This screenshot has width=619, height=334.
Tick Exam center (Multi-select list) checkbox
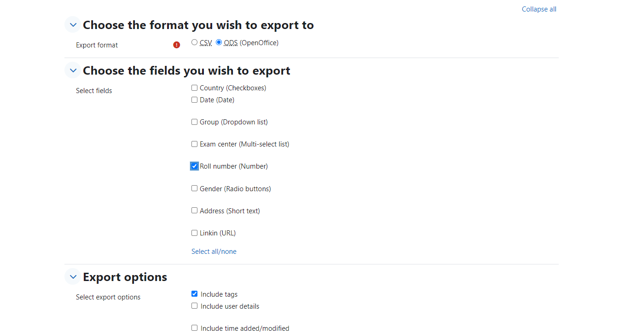click(x=194, y=144)
